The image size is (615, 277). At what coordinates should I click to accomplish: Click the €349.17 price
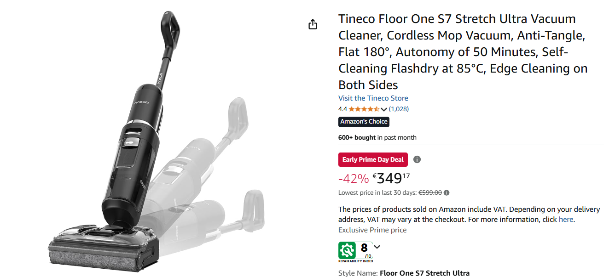coord(391,178)
